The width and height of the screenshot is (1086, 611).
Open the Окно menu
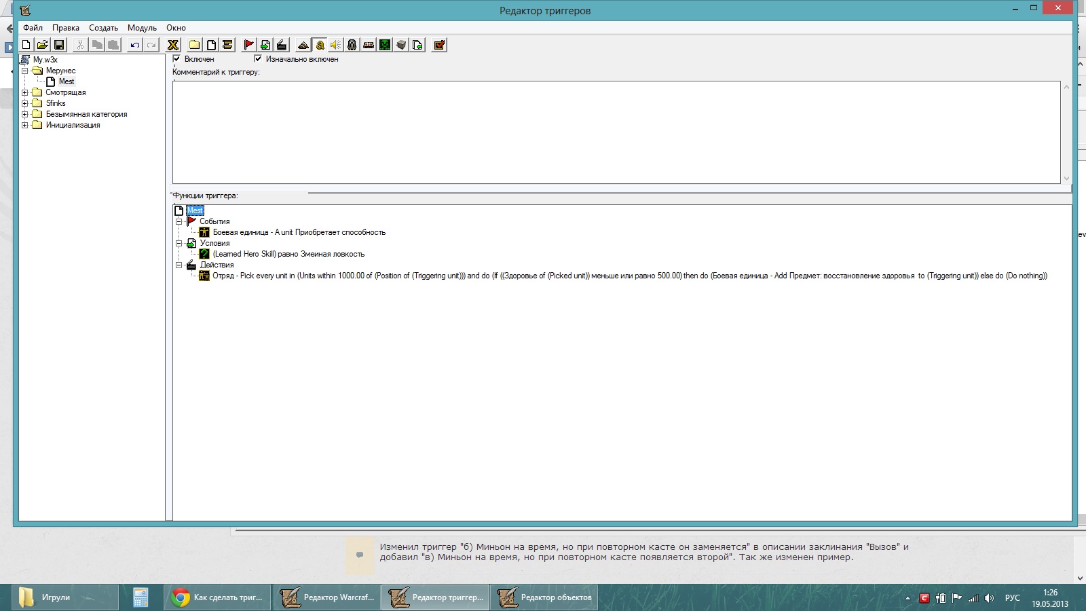click(176, 28)
